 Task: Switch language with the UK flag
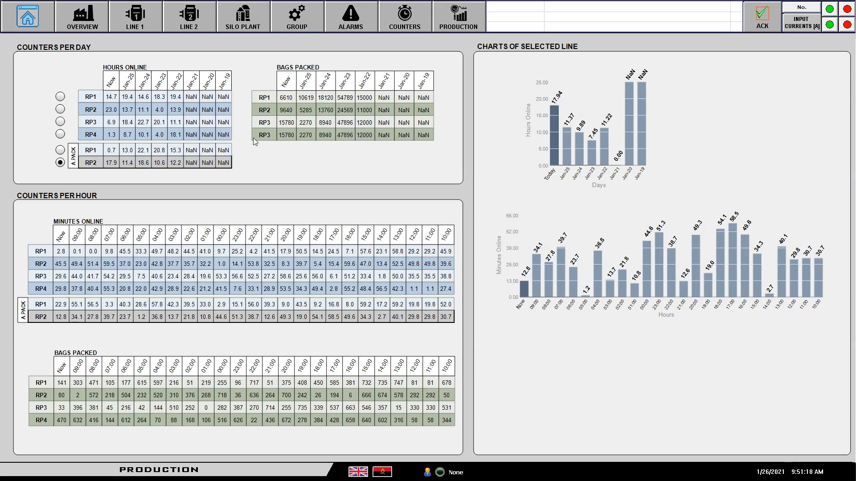coord(358,472)
